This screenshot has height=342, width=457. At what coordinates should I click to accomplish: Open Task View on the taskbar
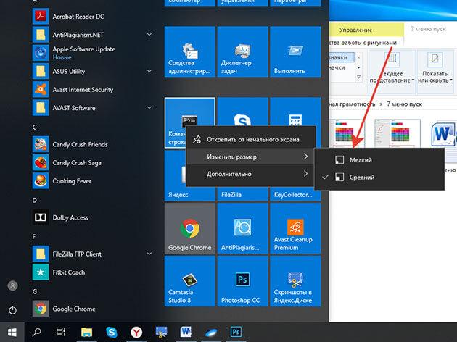tap(61, 332)
